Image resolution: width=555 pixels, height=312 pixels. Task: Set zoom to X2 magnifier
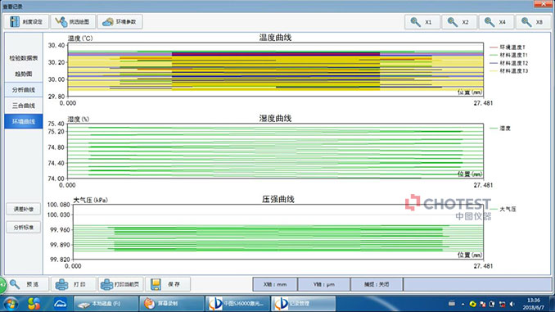pyautogui.click(x=459, y=22)
